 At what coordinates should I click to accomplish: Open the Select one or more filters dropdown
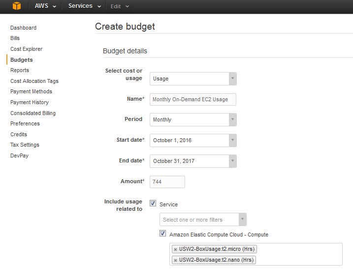coord(203,220)
